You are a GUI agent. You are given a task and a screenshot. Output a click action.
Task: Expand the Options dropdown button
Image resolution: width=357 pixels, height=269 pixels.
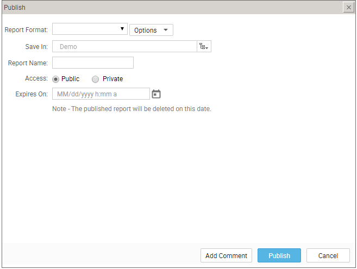(x=151, y=30)
